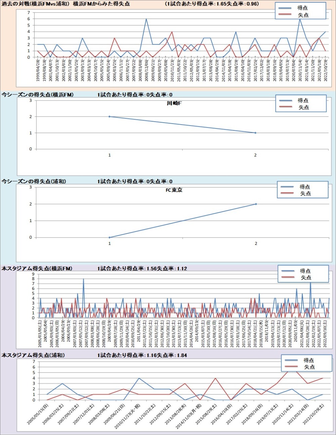Viewport: 336px width, 435px height.
Task: Select the first data point at value 2 in the 川崎F chart
Action: 109,117
